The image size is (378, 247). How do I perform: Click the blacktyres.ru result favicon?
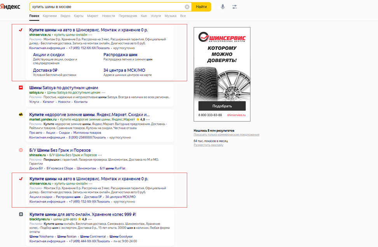point(21,214)
